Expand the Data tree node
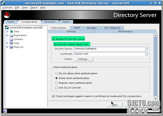This screenshot has width=163, height=116. pyautogui.click(x=7, y=32)
